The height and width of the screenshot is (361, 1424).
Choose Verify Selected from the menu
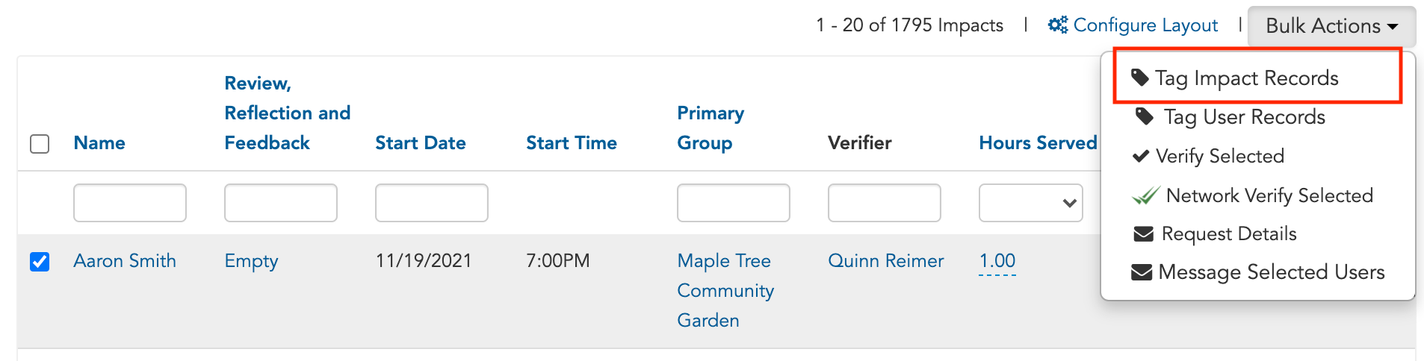point(1220,156)
